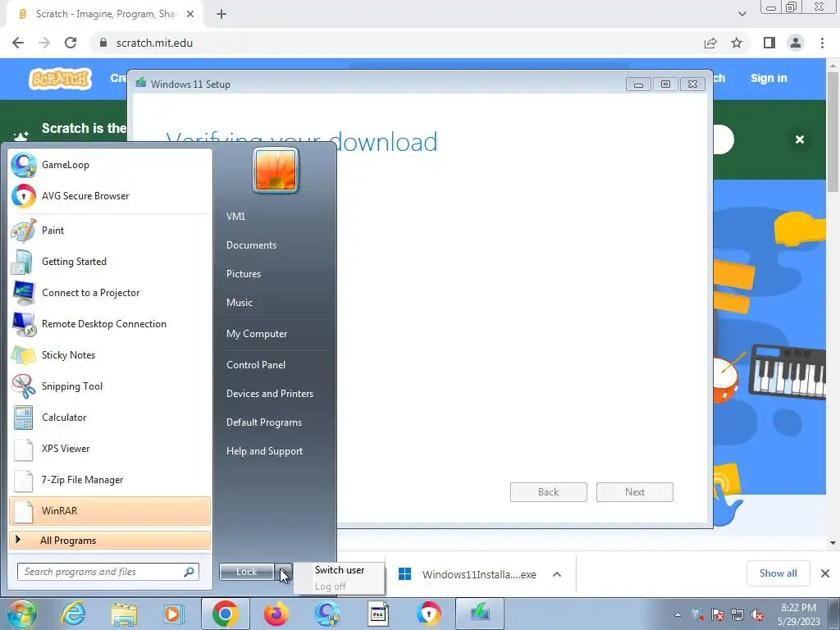Launch Connect to a Projector
The width and height of the screenshot is (840, 630).
pos(110,293)
